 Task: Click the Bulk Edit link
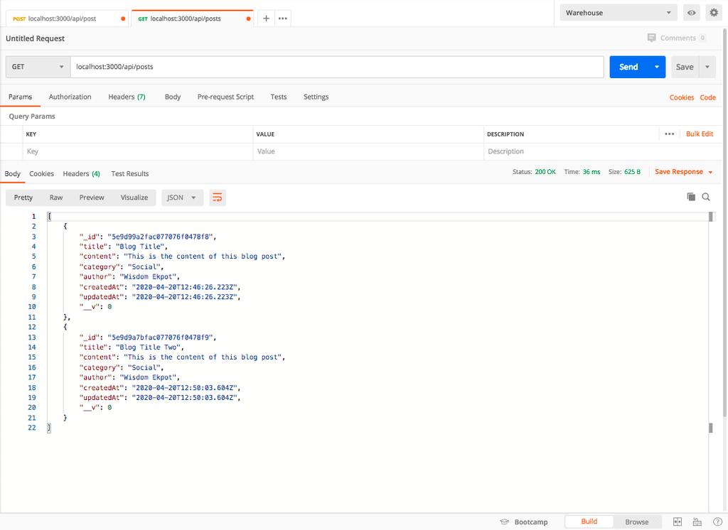(699, 134)
